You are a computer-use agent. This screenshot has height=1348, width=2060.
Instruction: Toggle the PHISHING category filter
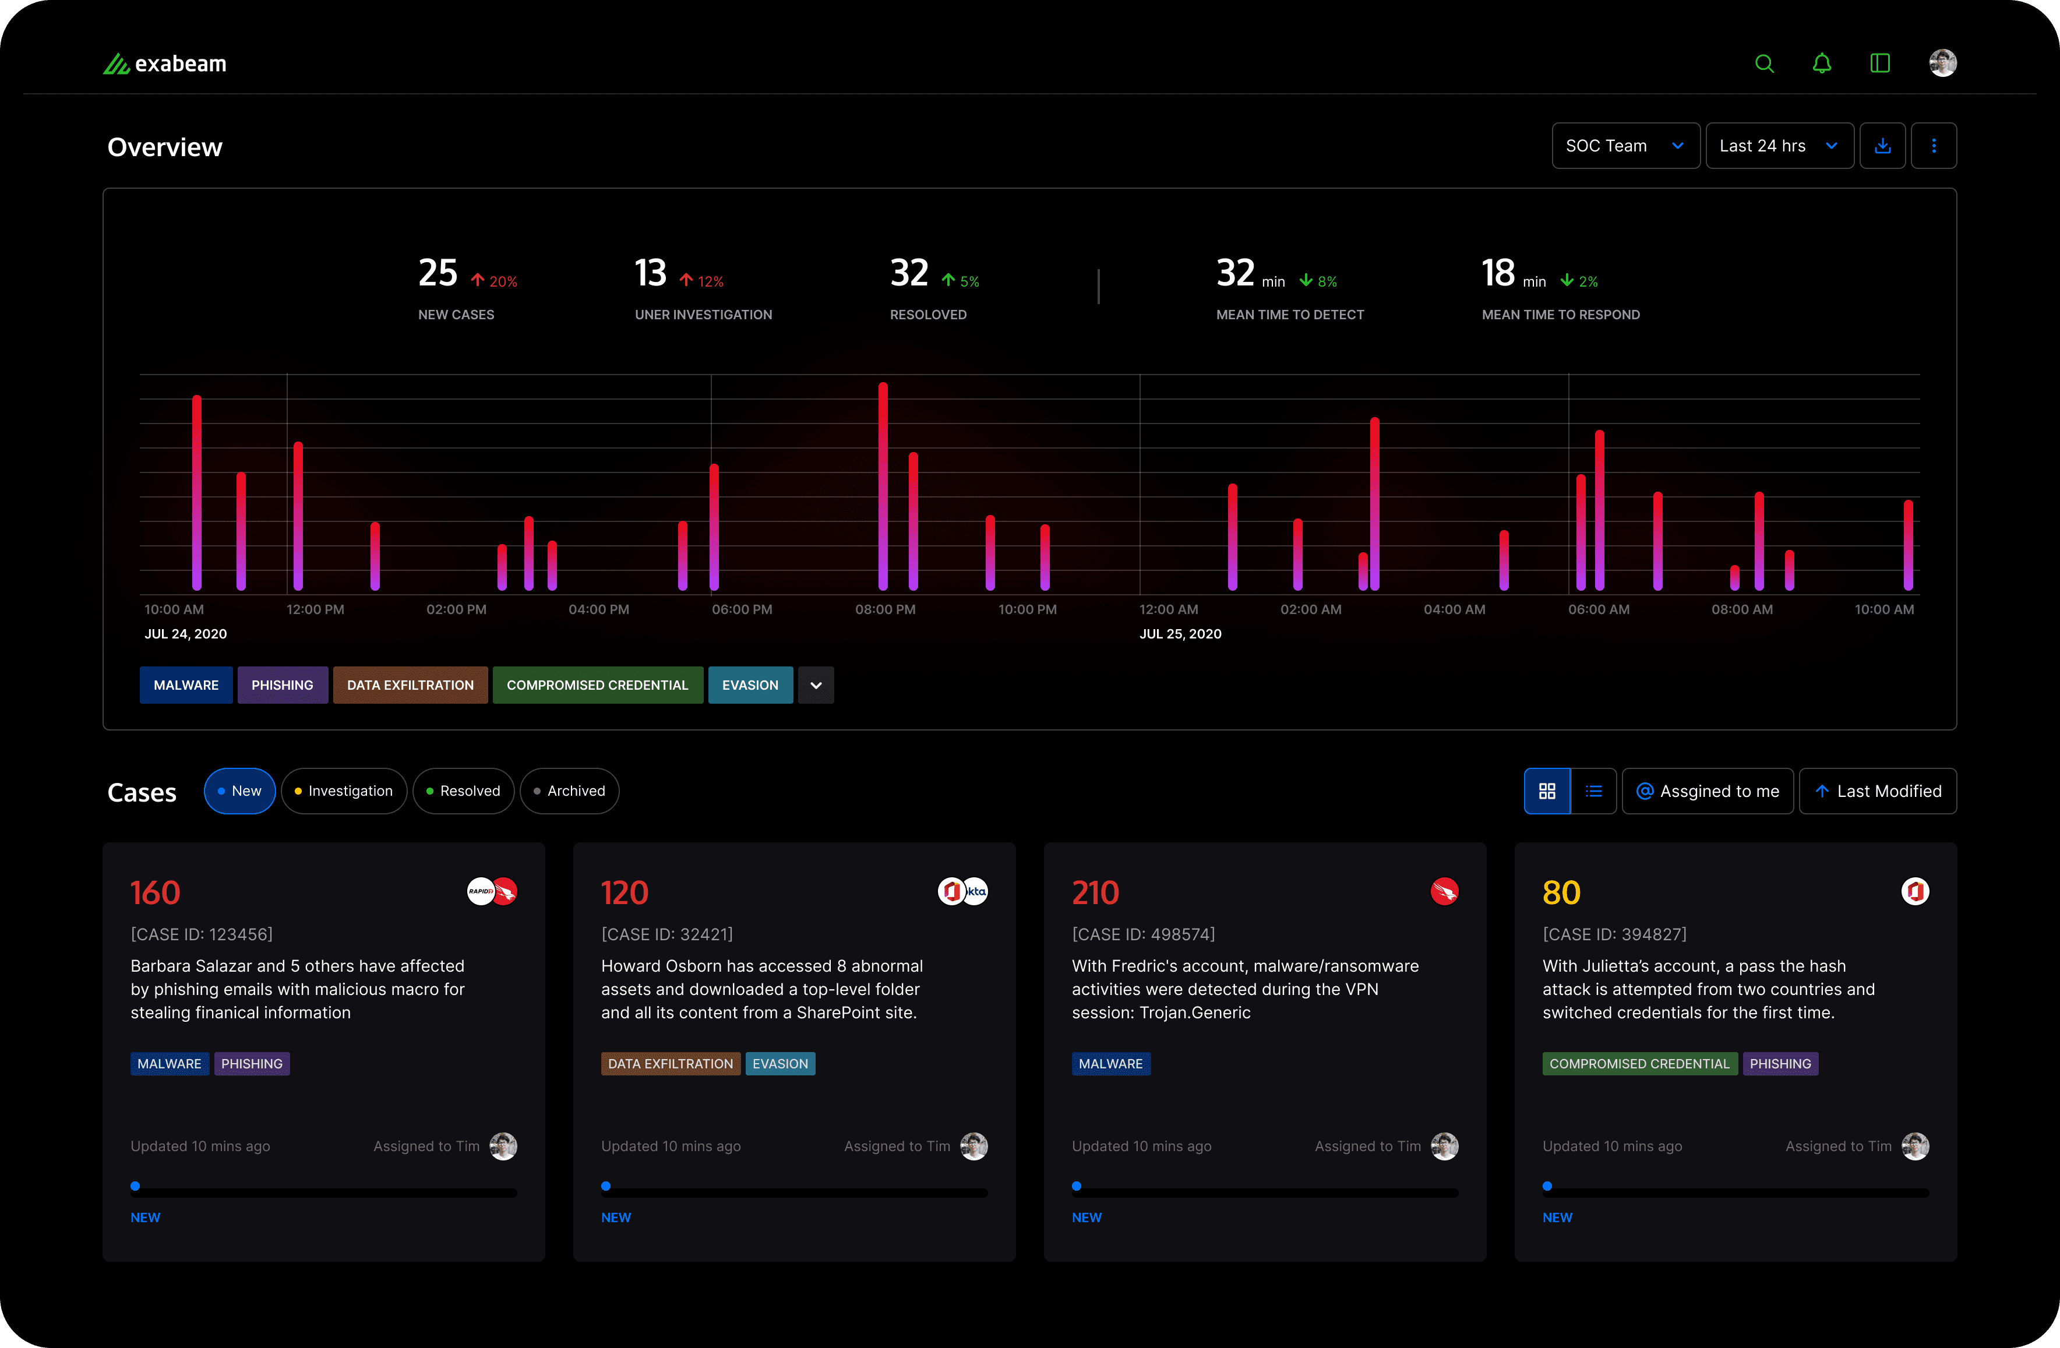point(282,685)
